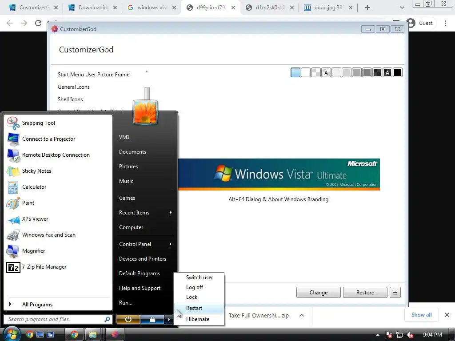Screen dimensions: 455x341
Task: Open Chrome's three-dot menu
Action: click(x=445, y=23)
